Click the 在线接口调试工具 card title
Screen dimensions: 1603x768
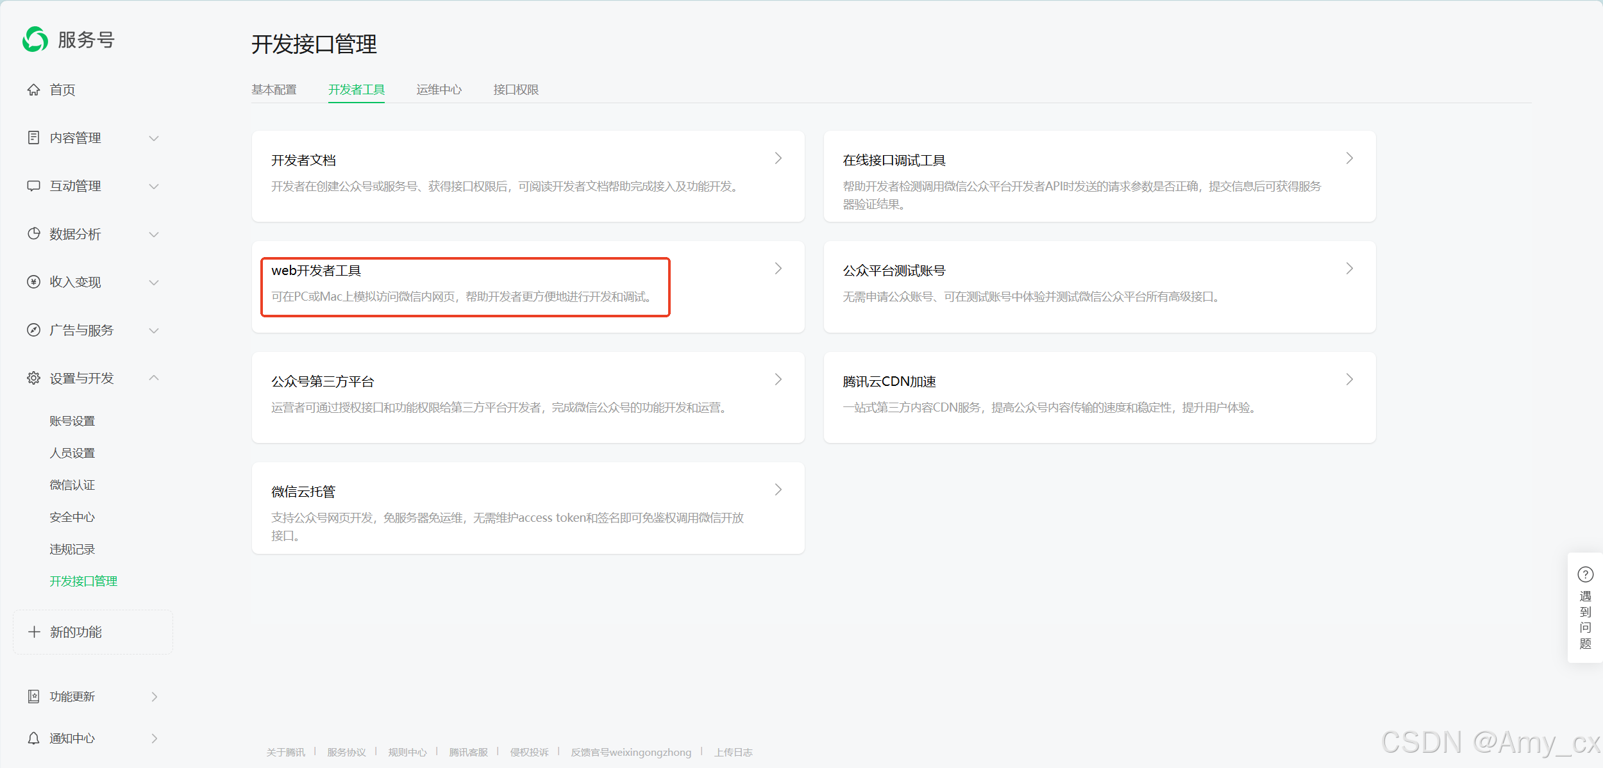[894, 160]
